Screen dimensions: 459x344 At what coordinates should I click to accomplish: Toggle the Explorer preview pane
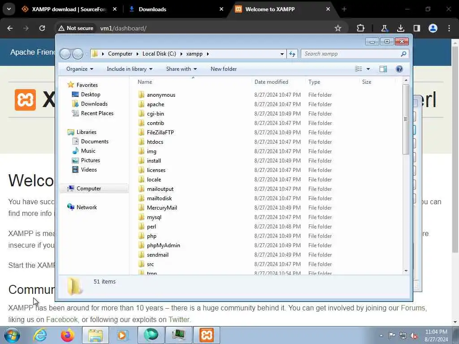[x=383, y=69]
